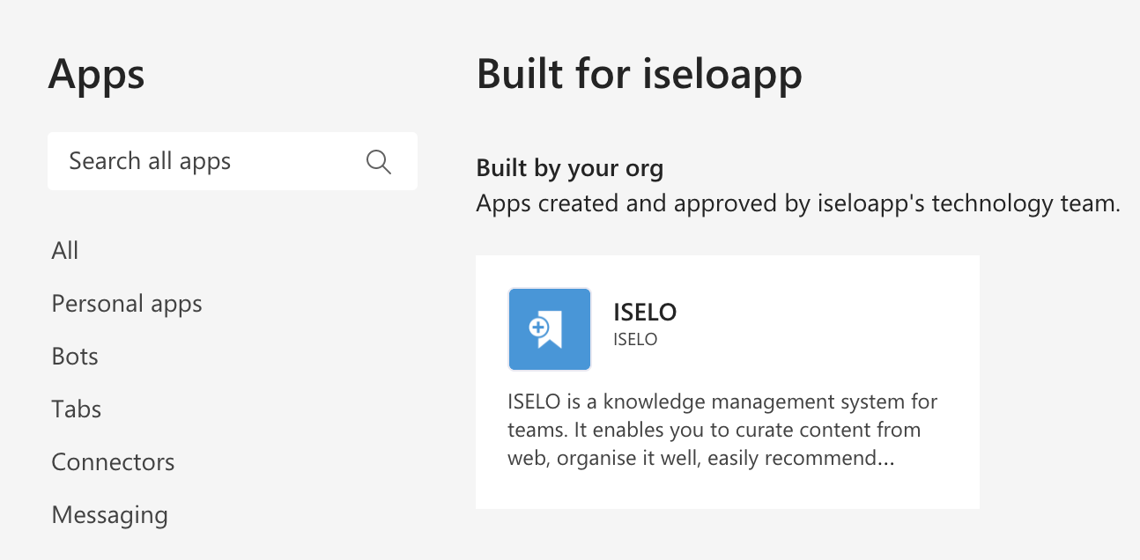
Task: Show the Bots category
Action: 75,357
